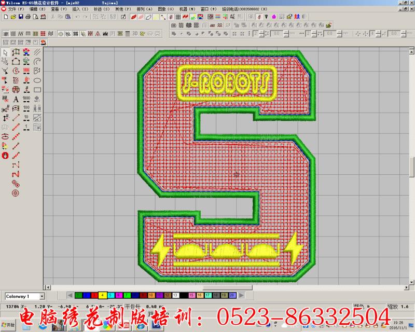Click the vertical scrollbar on the right
Image resolution: width=415 pixels, height=332 pixels.
(x=411, y=166)
